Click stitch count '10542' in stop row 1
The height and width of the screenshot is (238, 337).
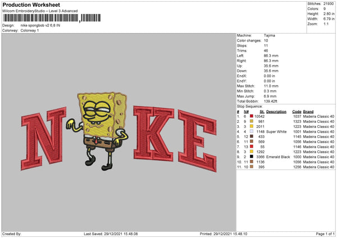(x=259, y=116)
